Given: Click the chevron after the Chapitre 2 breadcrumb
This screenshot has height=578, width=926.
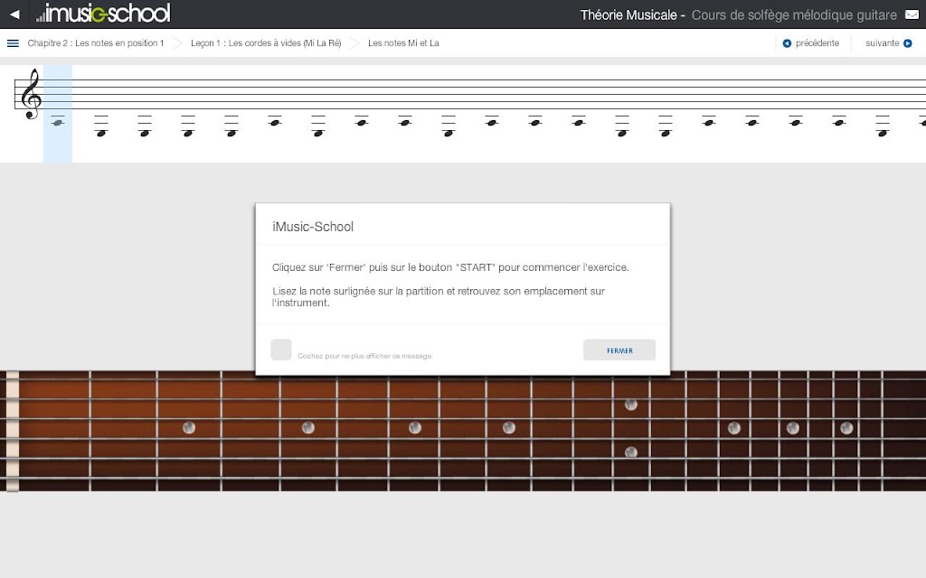Looking at the screenshot, I should [177, 43].
